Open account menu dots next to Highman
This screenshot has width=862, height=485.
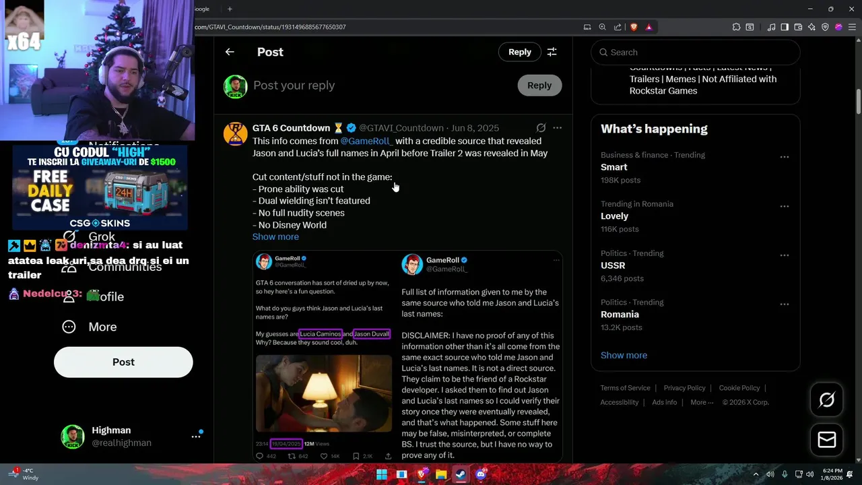tap(196, 437)
